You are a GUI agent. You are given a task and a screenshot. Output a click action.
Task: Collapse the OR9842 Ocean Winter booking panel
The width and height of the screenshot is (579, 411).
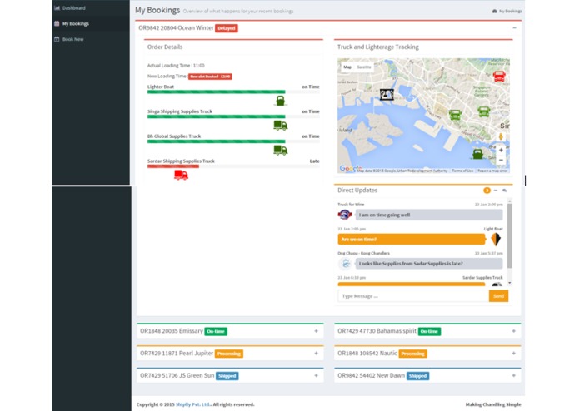coord(514,28)
